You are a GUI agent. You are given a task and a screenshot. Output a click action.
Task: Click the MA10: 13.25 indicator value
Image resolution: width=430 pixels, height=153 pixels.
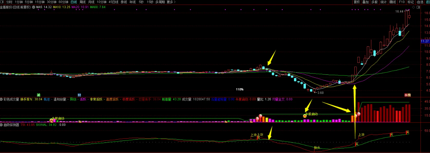tap(62, 7)
